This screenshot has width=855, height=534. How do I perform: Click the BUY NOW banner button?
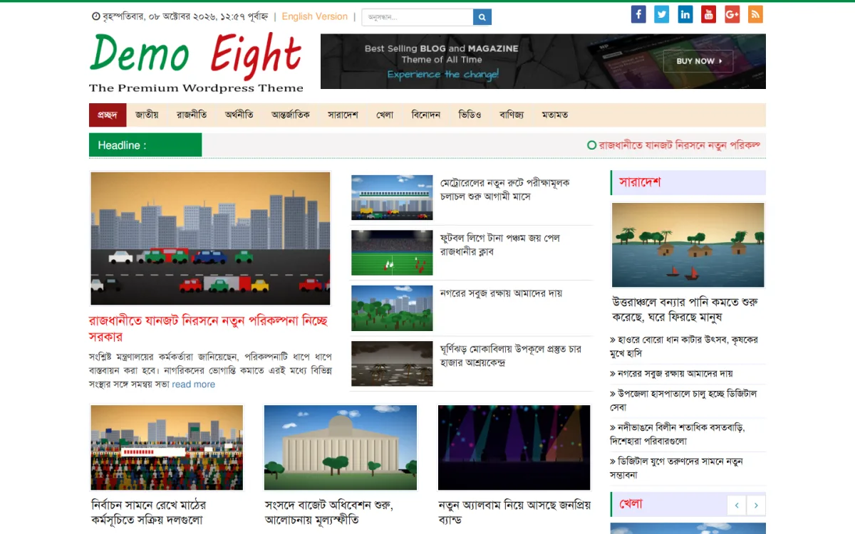point(698,61)
